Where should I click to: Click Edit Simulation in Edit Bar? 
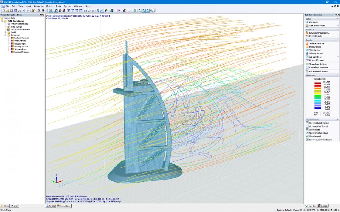(x=317, y=26)
